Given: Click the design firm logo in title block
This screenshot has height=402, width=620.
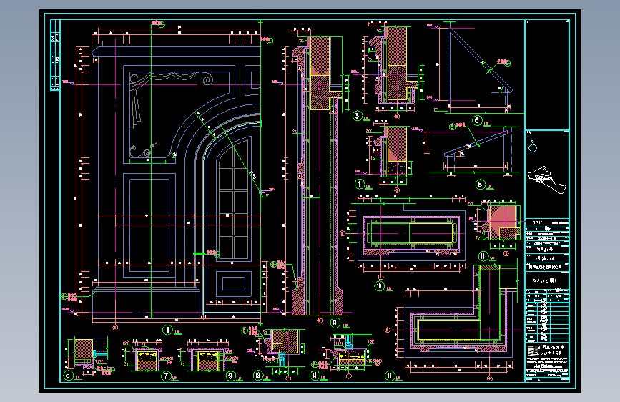Looking at the screenshot, I should (x=533, y=350).
